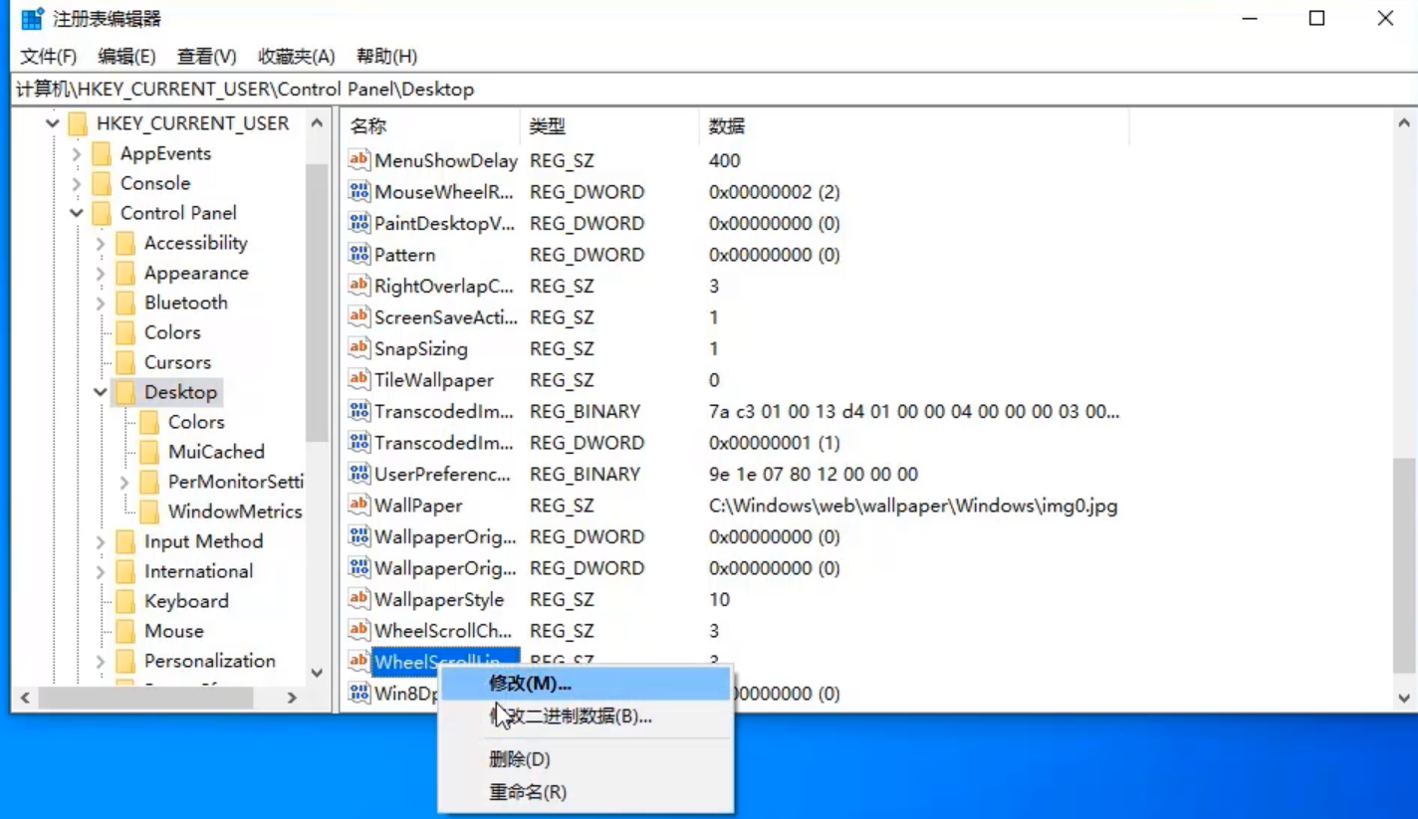Click the SnapSizing string value icon
1418x819 pixels.
[358, 349]
